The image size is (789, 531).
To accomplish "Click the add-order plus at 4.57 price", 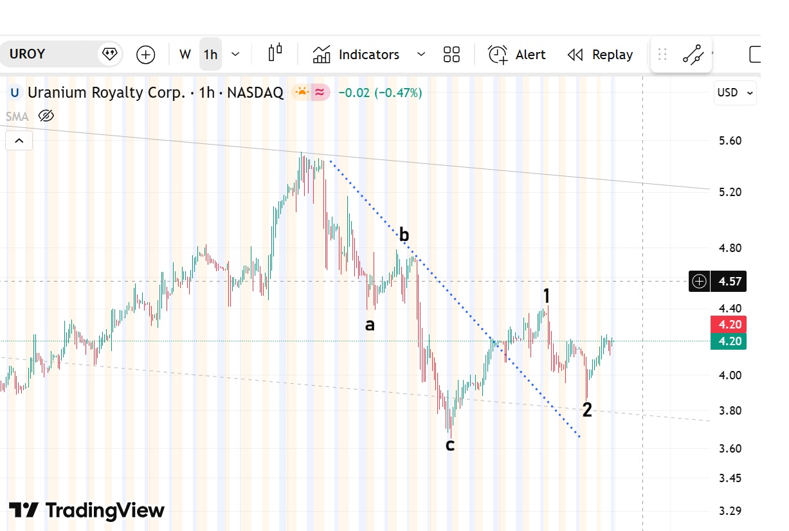I will point(700,281).
